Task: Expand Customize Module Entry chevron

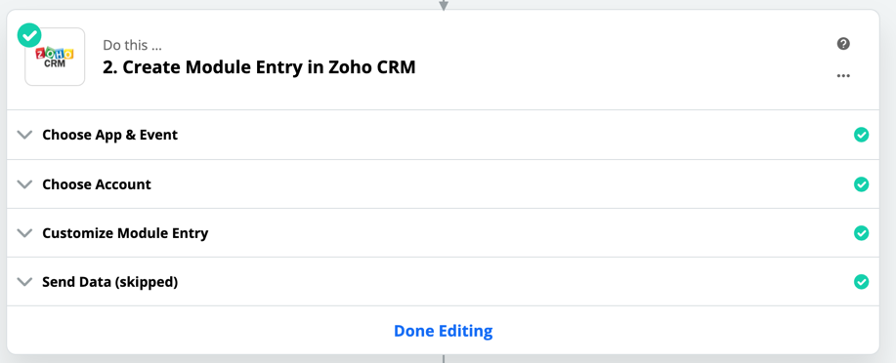Action: [x=24, y=233]
